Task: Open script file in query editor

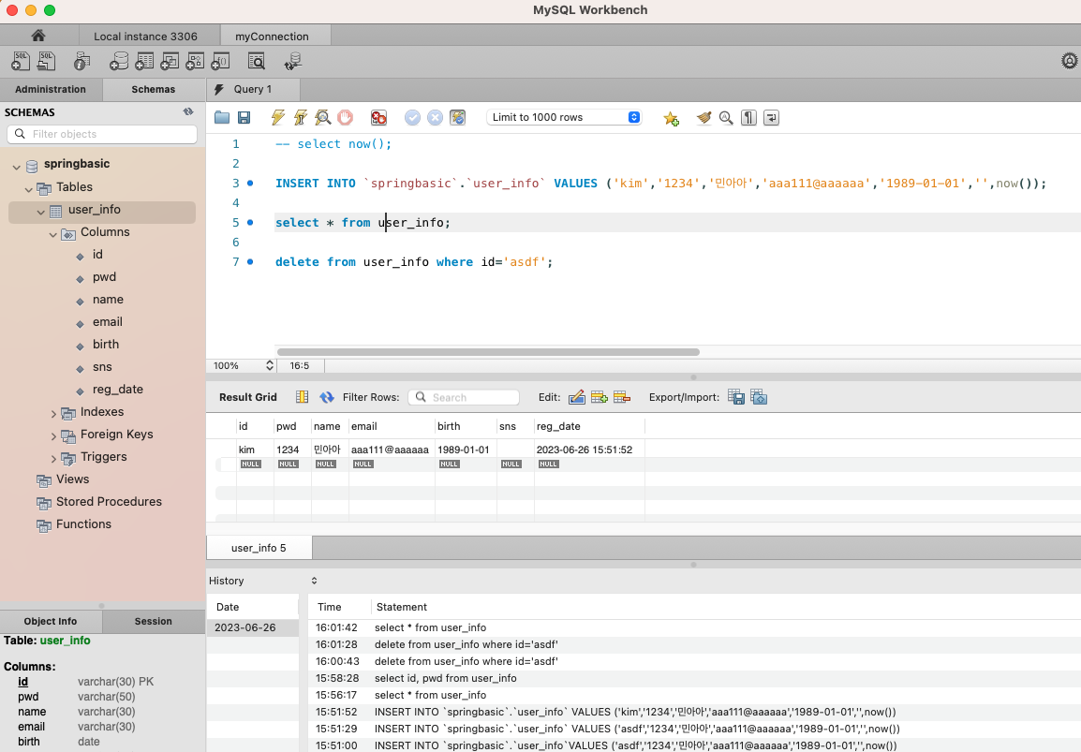Action: point(222,117)
